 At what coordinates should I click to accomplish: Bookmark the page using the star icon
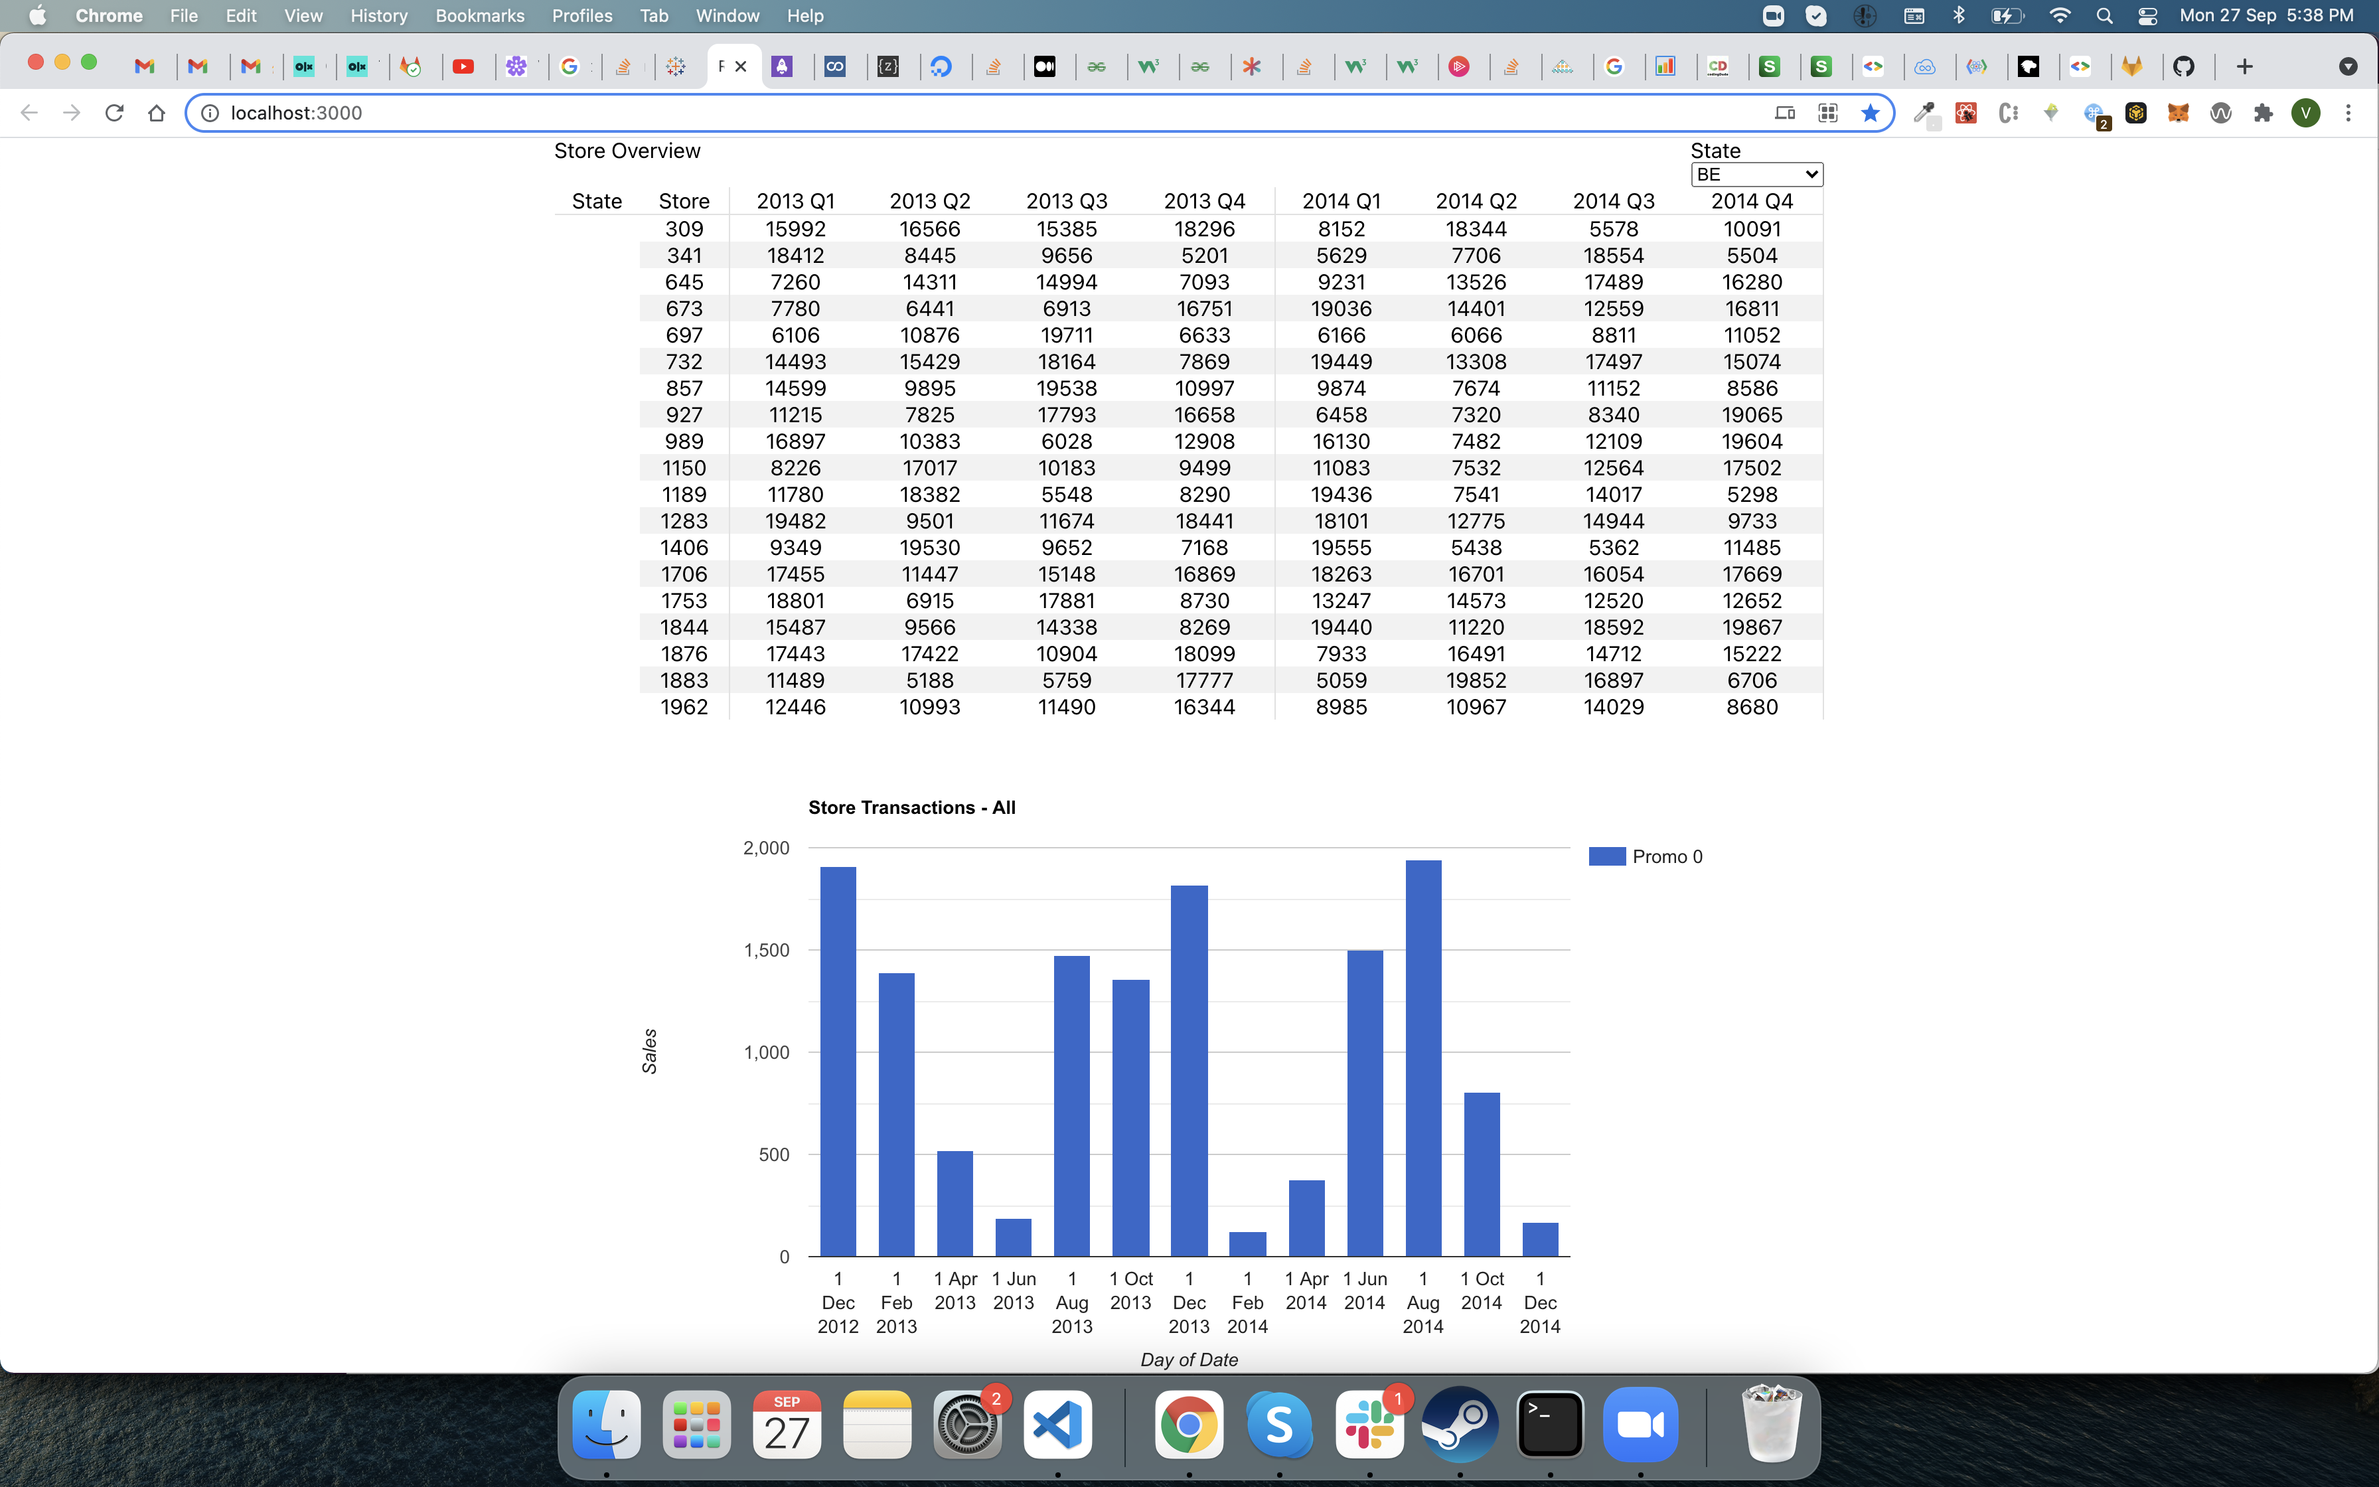click(x=1871, y=112)
